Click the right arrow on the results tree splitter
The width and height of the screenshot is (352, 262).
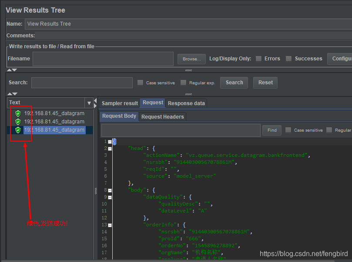click(95, 106)
